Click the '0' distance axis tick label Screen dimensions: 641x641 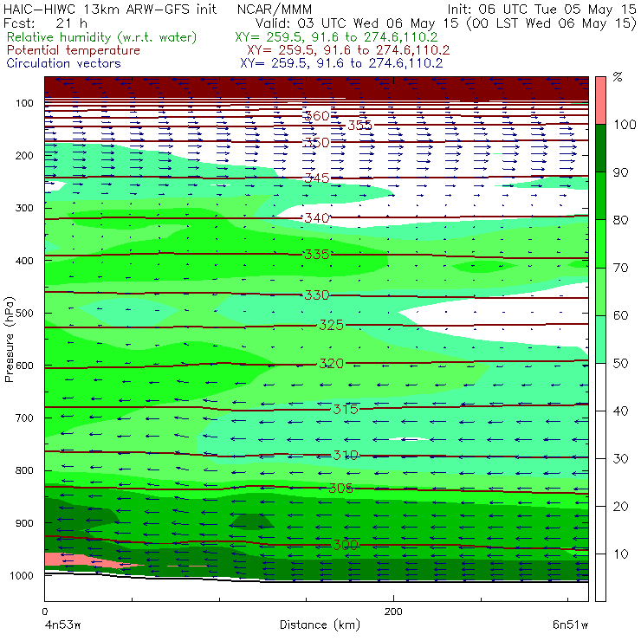[x=44, y=612]
